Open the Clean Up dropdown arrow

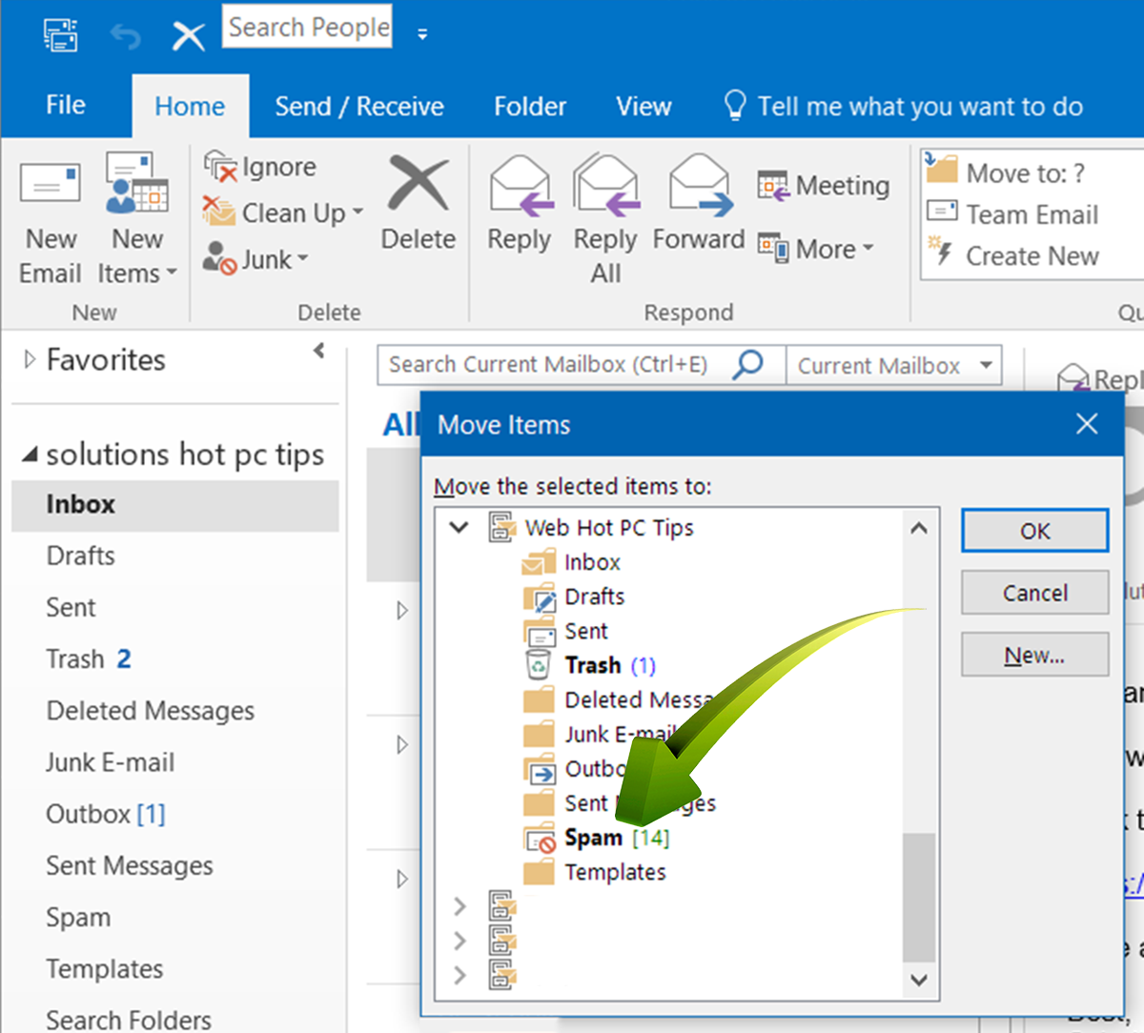click(357, 213)
